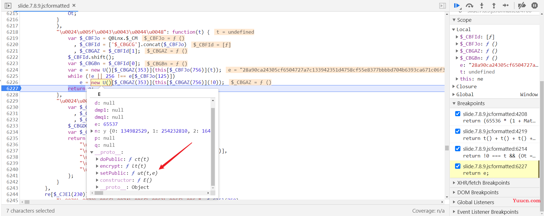Resume script execution
Screen dimensions: 544x216
click(457, 5)
